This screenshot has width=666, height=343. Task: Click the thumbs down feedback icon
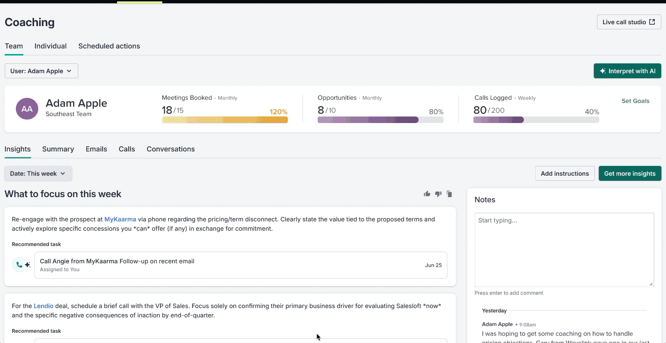pos(438,194)
